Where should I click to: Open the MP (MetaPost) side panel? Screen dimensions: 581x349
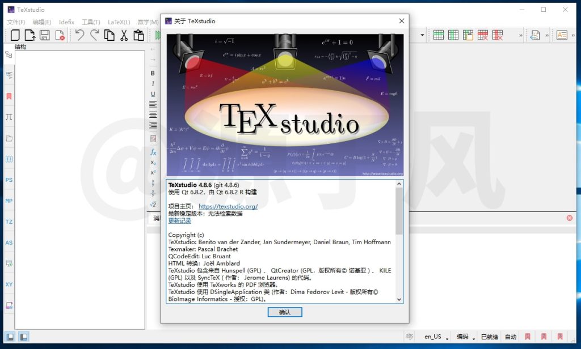pos(9,201)
